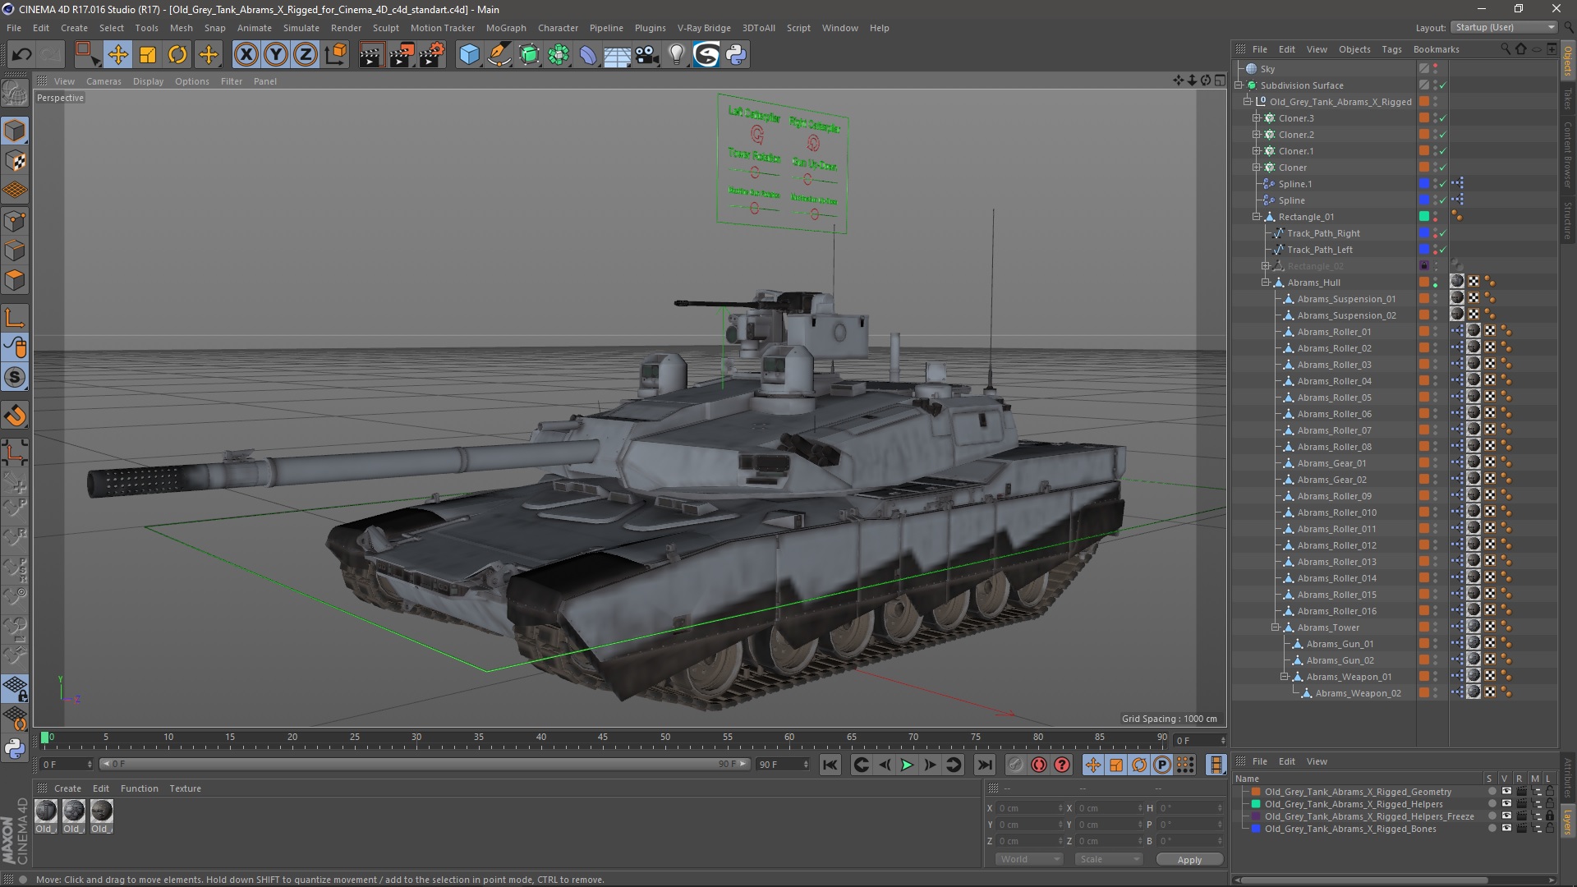This screenshot has height=887, width=1577.
Task: Collapse the Abrams_Weapon_01 hierarchy
Action: click(x=1284, y=677)
